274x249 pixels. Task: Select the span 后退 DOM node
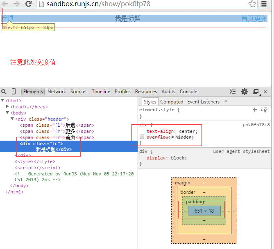coord(57,125)
